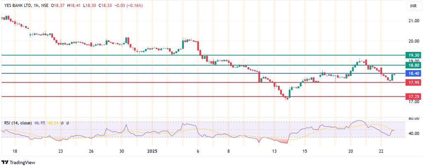Open the INR currency selector
The image size is (423, 167).
[x=413, y=7]
